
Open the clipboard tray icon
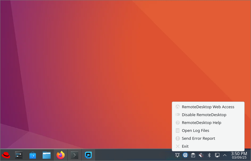click(x=193, y=155)
